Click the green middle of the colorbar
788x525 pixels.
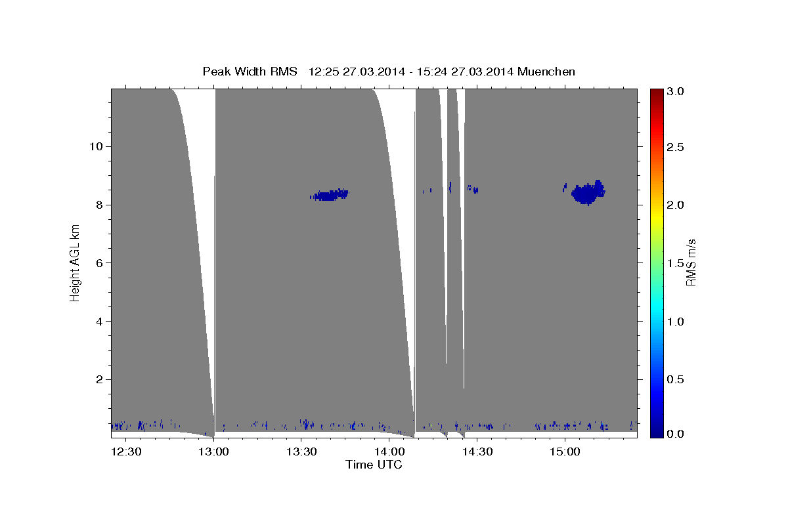click(x=657, y=263)
